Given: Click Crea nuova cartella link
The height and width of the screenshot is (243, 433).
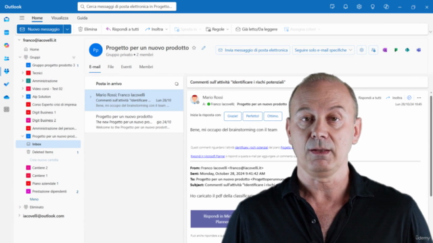Looking at the screenshot, I should pos(44,160).
